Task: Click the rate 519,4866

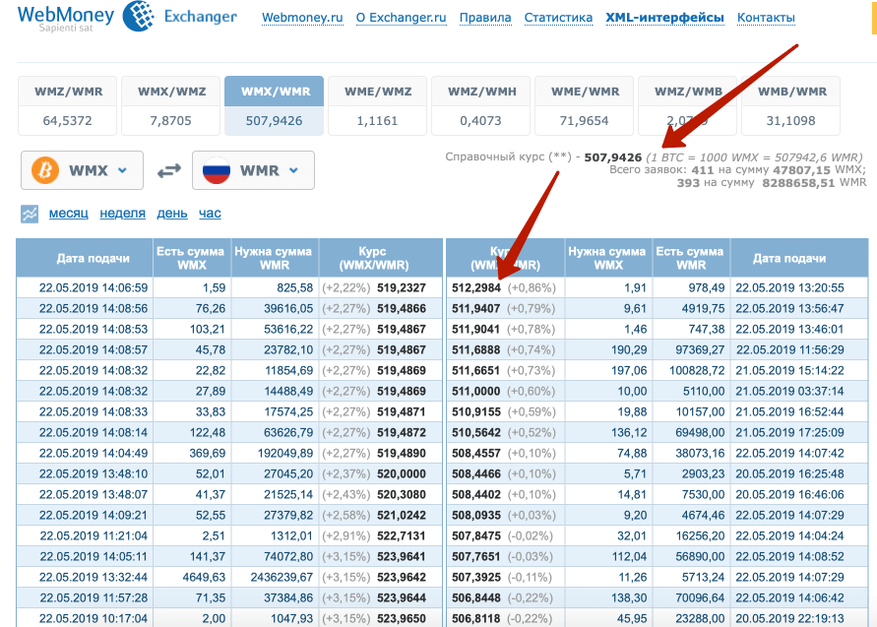Action: pos(402,309)
